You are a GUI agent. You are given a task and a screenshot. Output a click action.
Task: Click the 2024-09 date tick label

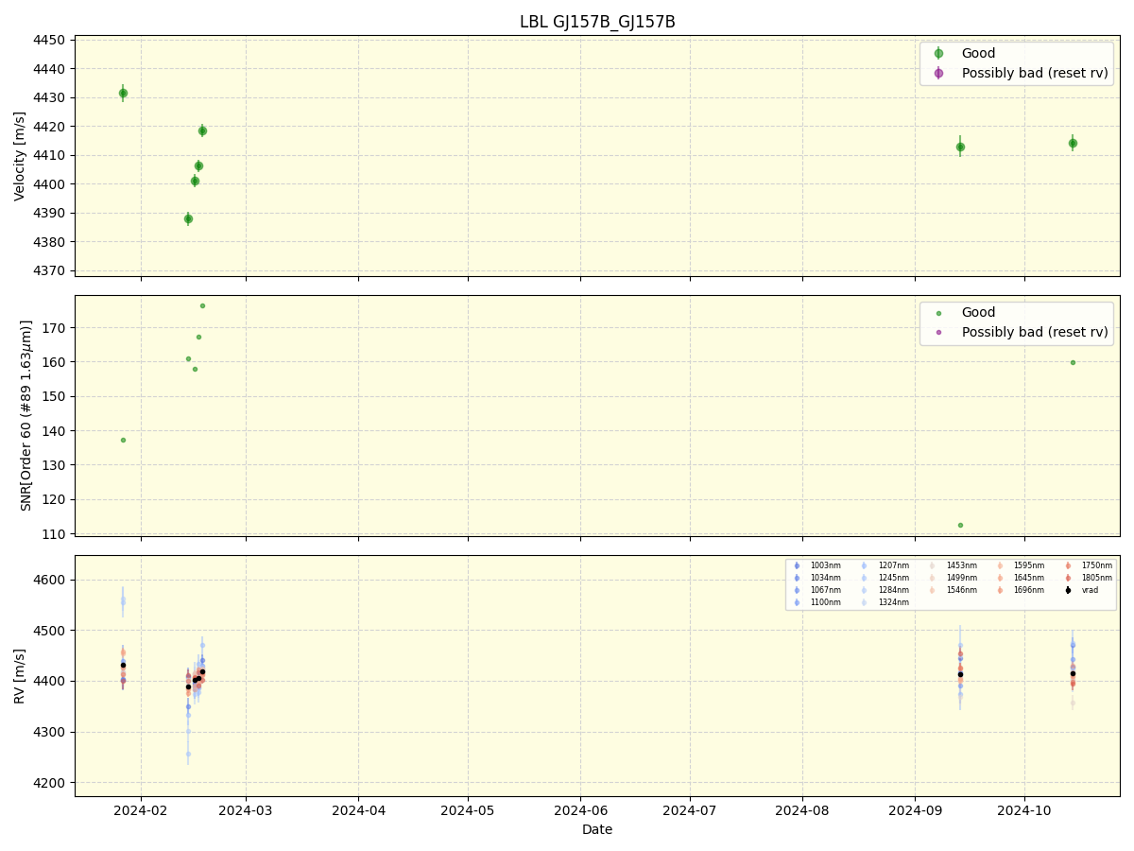[915, 810]
